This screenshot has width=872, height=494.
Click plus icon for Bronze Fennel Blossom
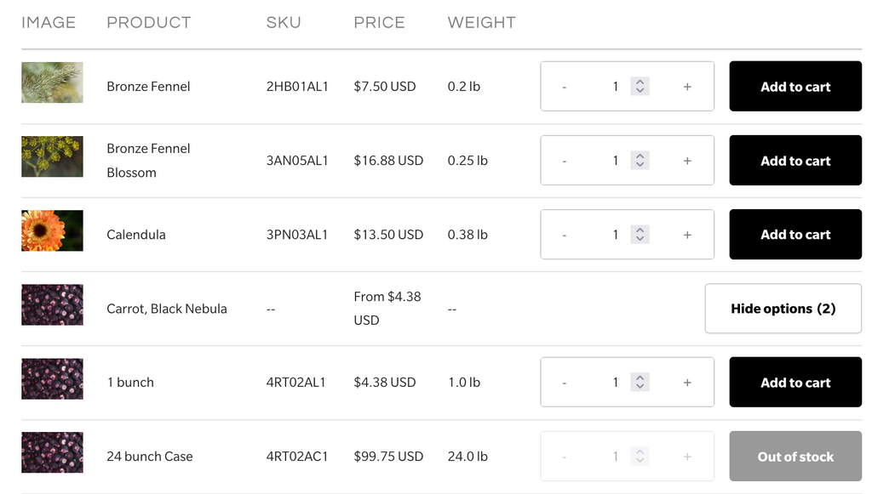pos(687,161)
